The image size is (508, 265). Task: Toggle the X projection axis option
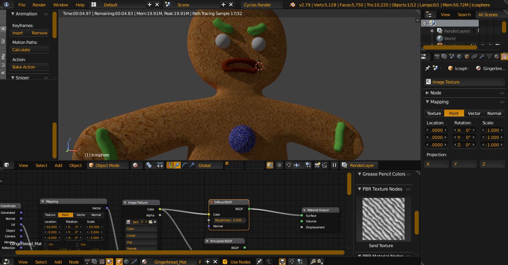(x=436, y=164)
